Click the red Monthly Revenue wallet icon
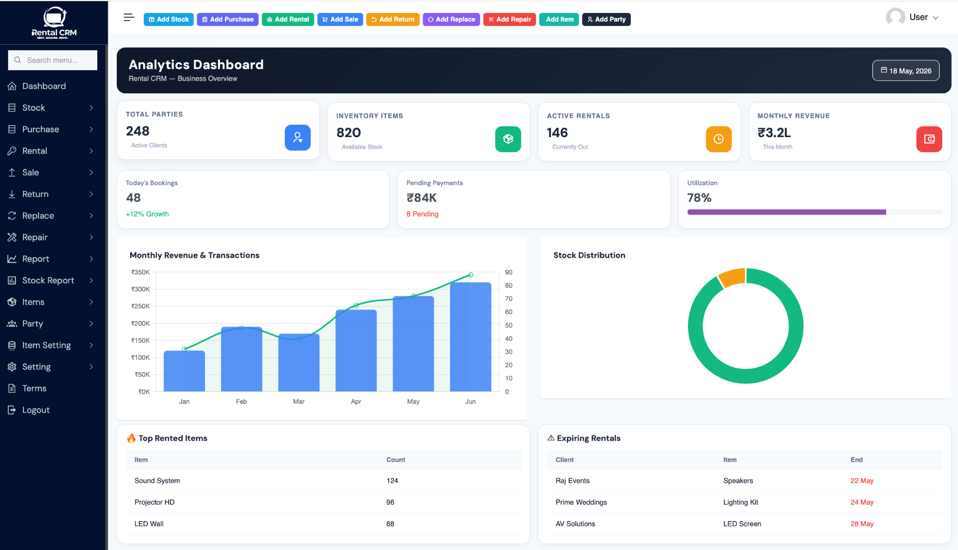The image size is (958, 550). click(x=929, y=139)
